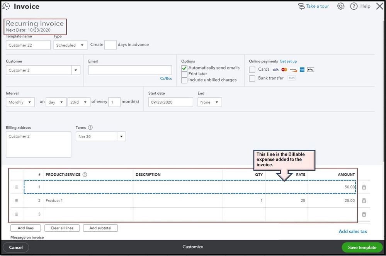This screenshot has height=256, width=386.
Task: Click drag handle for Product 1 line
Action: tap(17, 200)
